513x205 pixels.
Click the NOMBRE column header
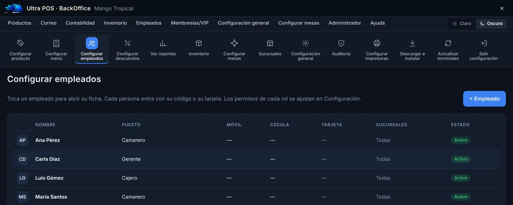pos(45,125)
